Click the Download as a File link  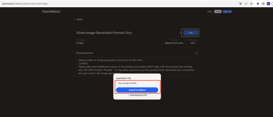click(139, 95)
